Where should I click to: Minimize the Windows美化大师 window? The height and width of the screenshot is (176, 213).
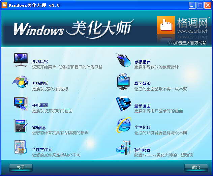(x=192, y=5)
